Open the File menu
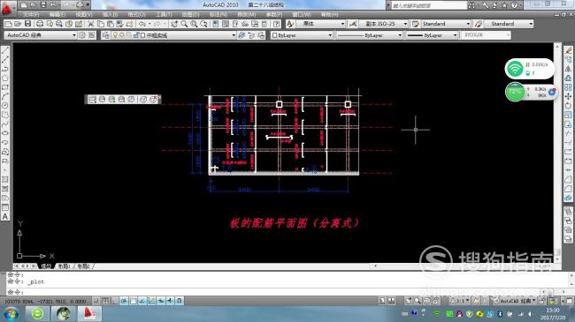 coord(31,14)
